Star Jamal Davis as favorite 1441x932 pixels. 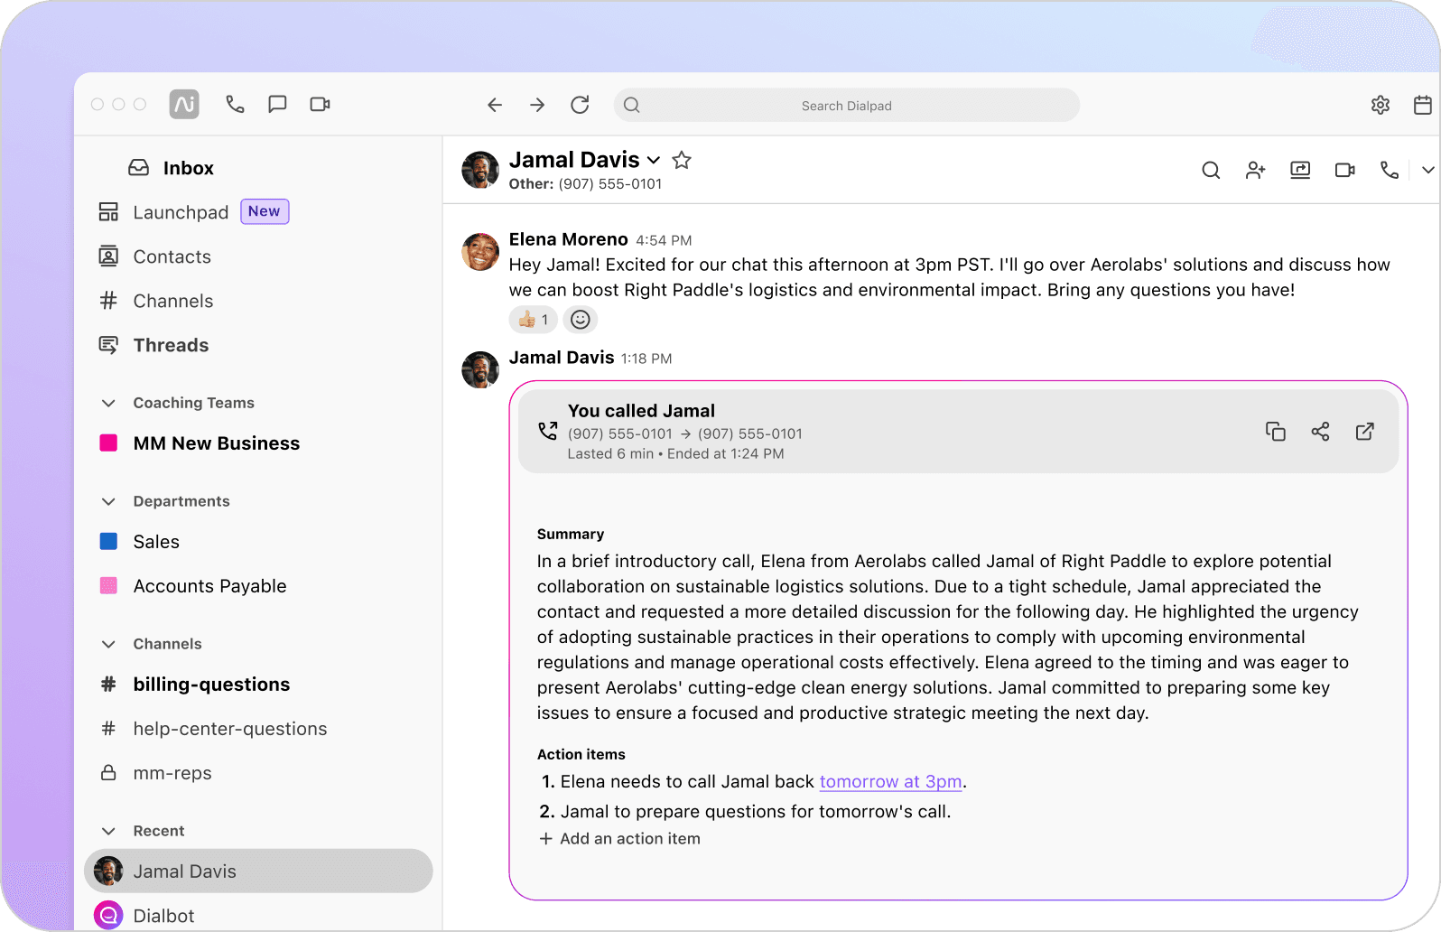point(682,161)
